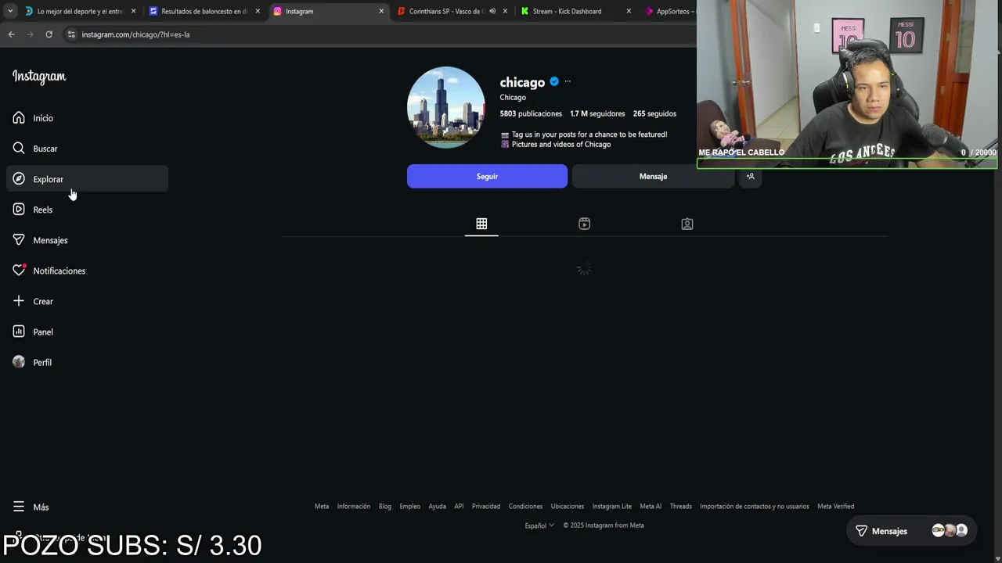The image size is (1002, 563).
Task: Open the Meta Verified footer link
Action: click(x=836, y=506)
